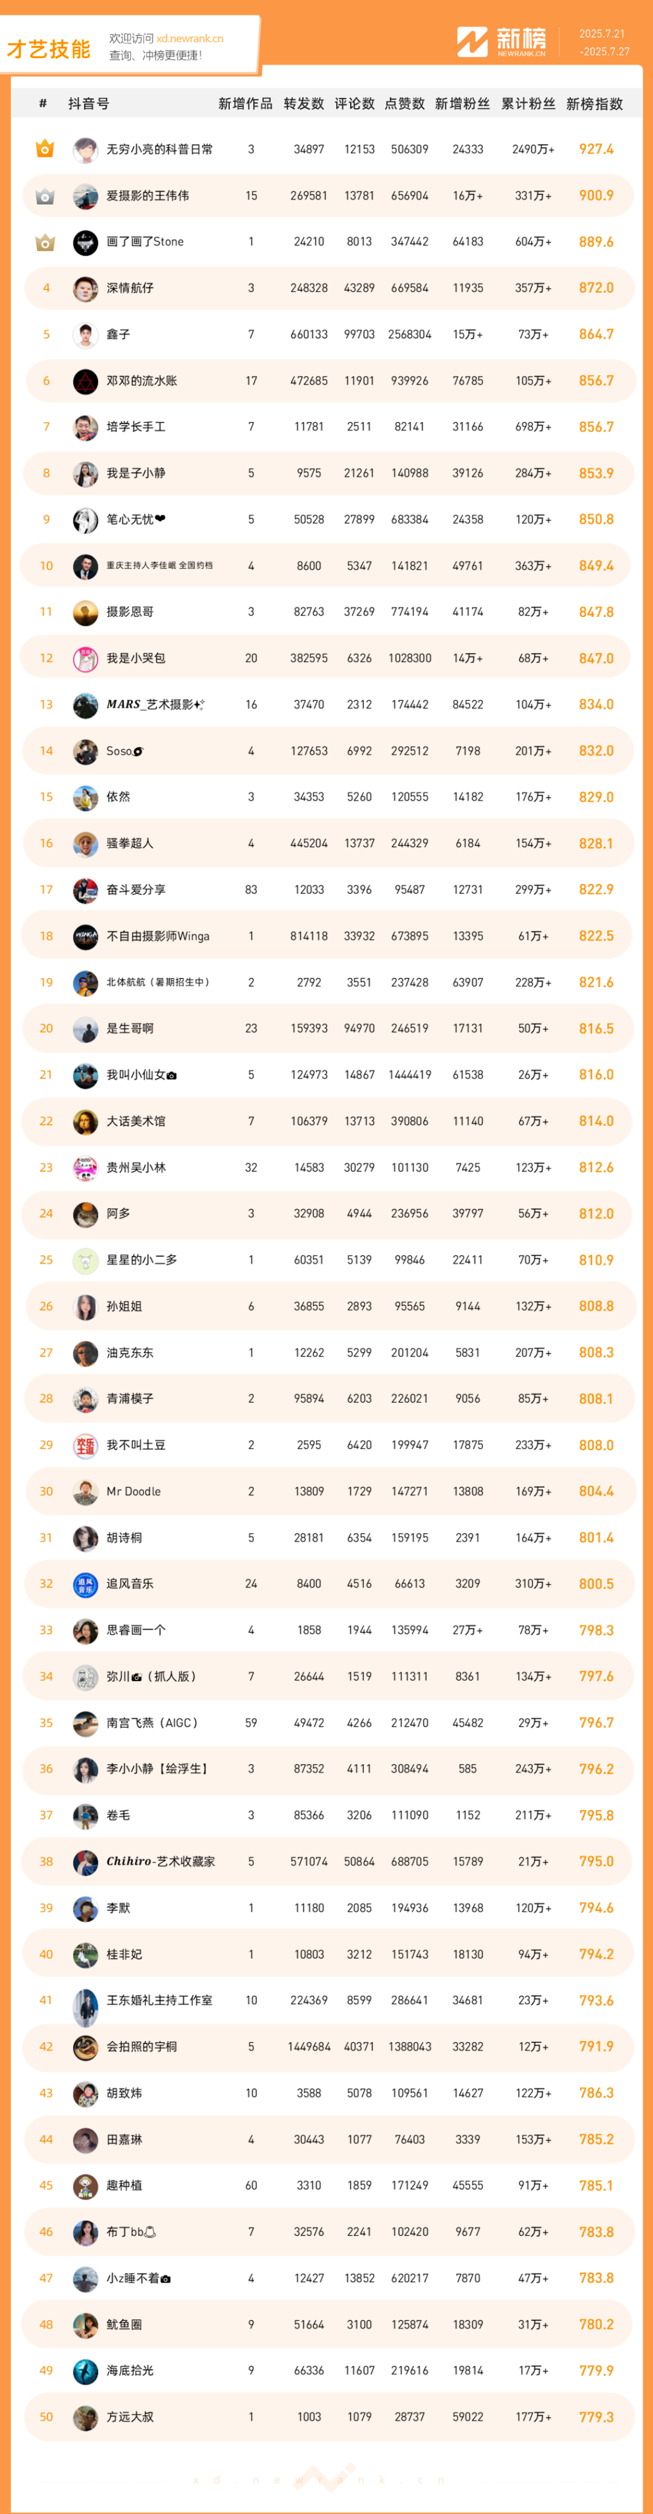The width and height of the screenshot is (653, 2514).
Task: Click 方远大叔 index score 779.3
Action: (596, 2417)
